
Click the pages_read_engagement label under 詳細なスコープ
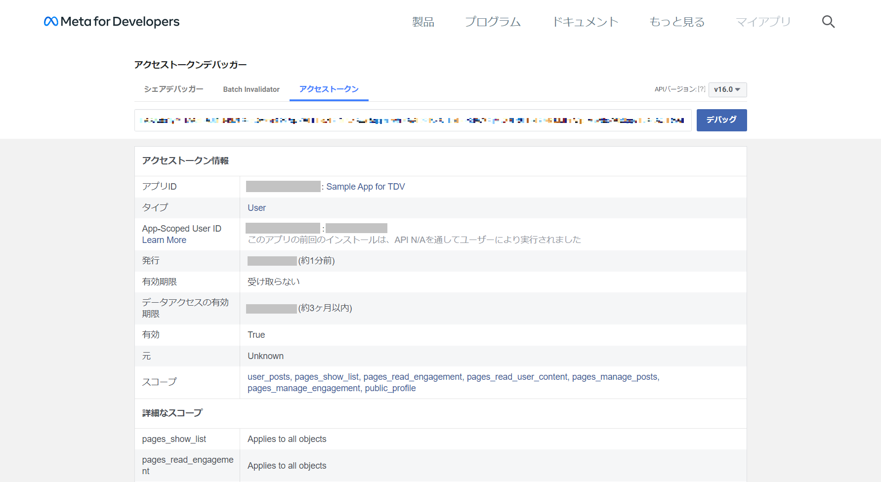pyautogui.click(x=188, y=465)
